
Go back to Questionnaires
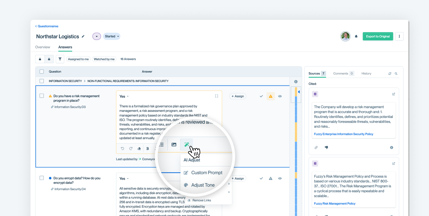[x=47, y=26]
